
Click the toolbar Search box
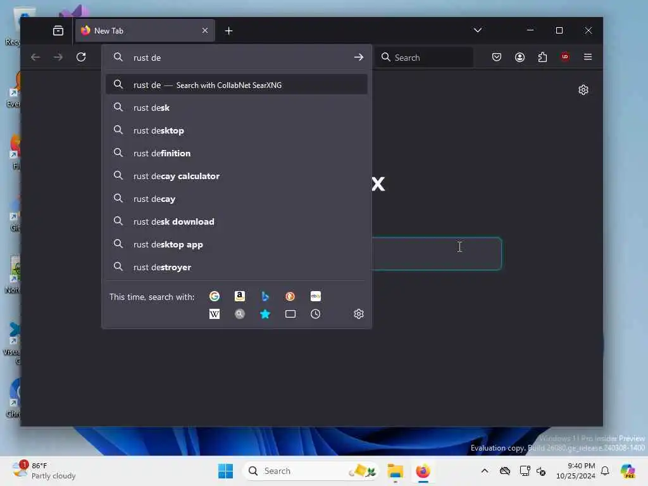pos(425,58)
